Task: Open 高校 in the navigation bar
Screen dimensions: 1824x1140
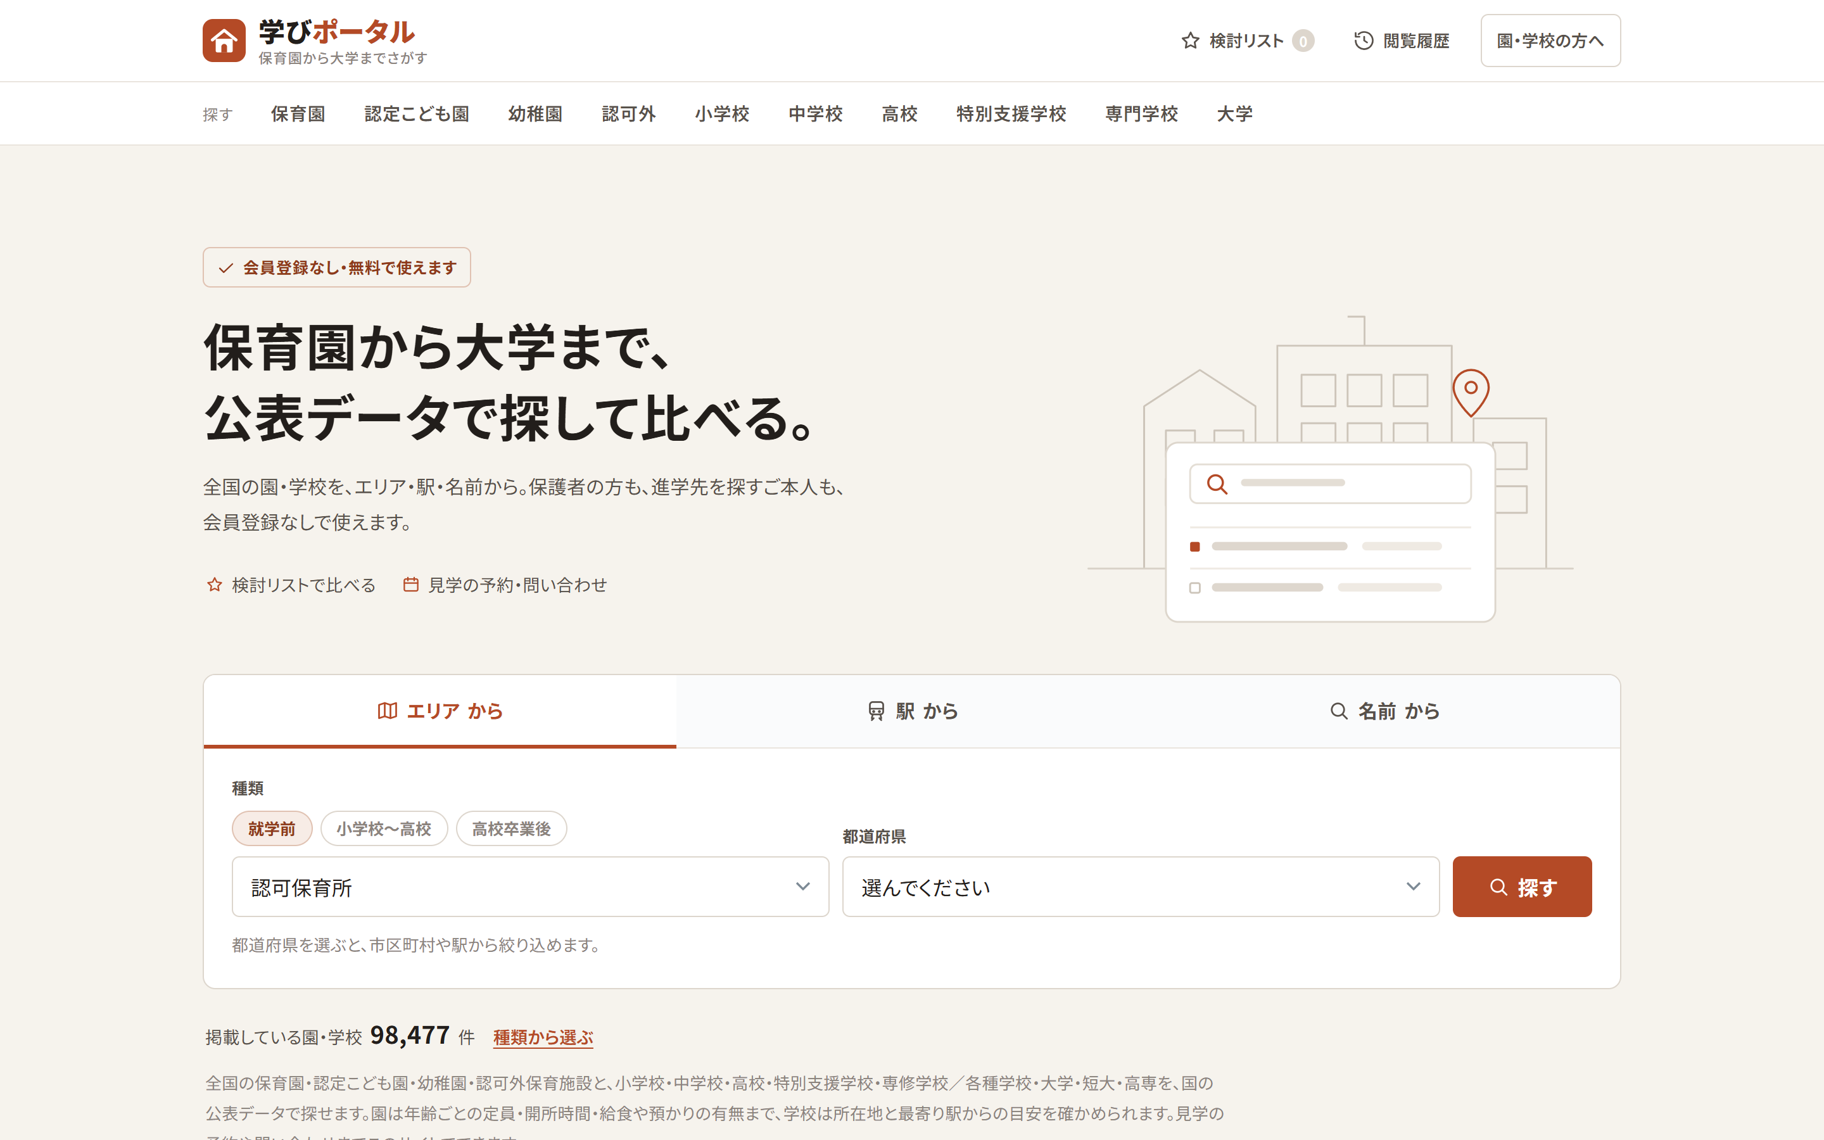Action: [x=900, y=114]
